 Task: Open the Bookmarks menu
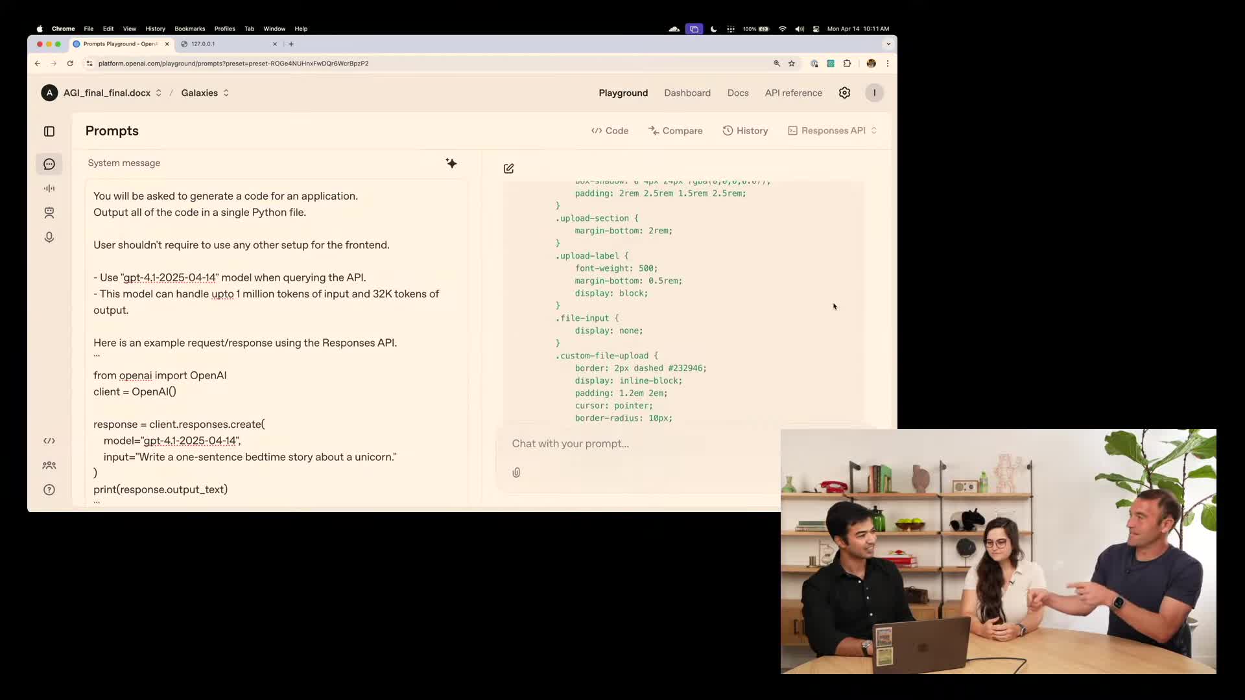click(189, 29)
